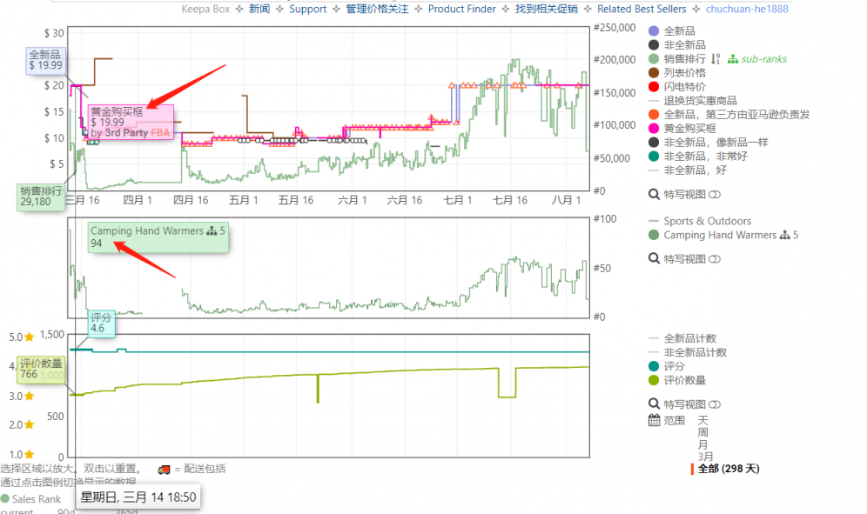The width and height of the screenshot is (867, 514).
Task: Select the 3月 range option
Action: click(x=705, y=457)
